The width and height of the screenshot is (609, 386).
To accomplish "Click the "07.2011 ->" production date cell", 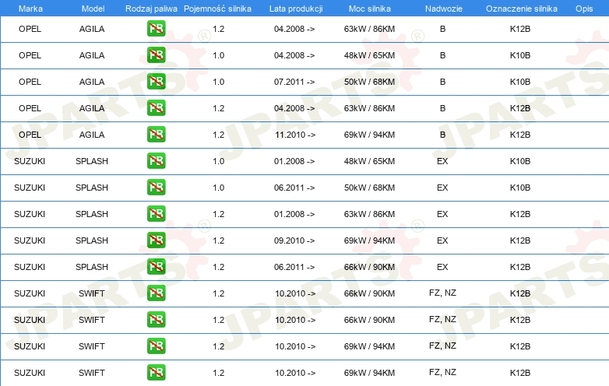I will click(294, 82).
